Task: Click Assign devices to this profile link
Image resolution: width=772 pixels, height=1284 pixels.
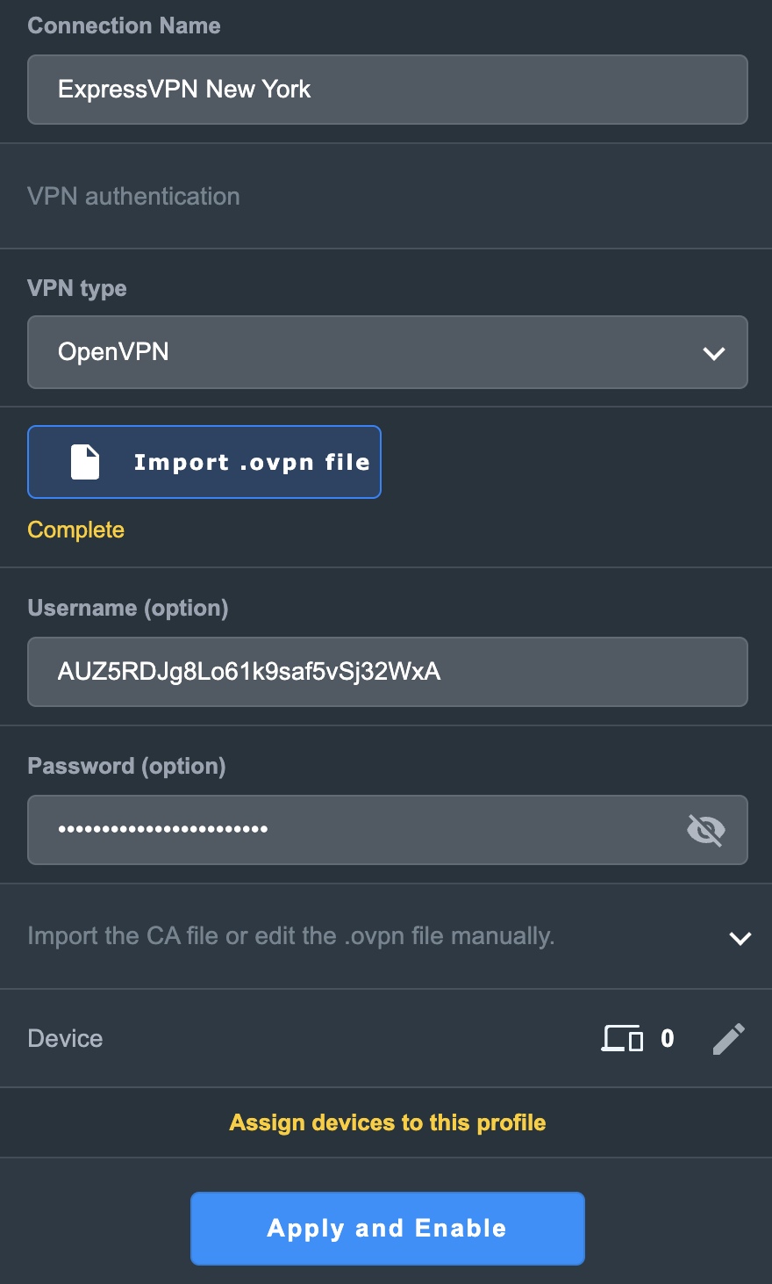Action: pyautogui.click(x=388, y=1122)
